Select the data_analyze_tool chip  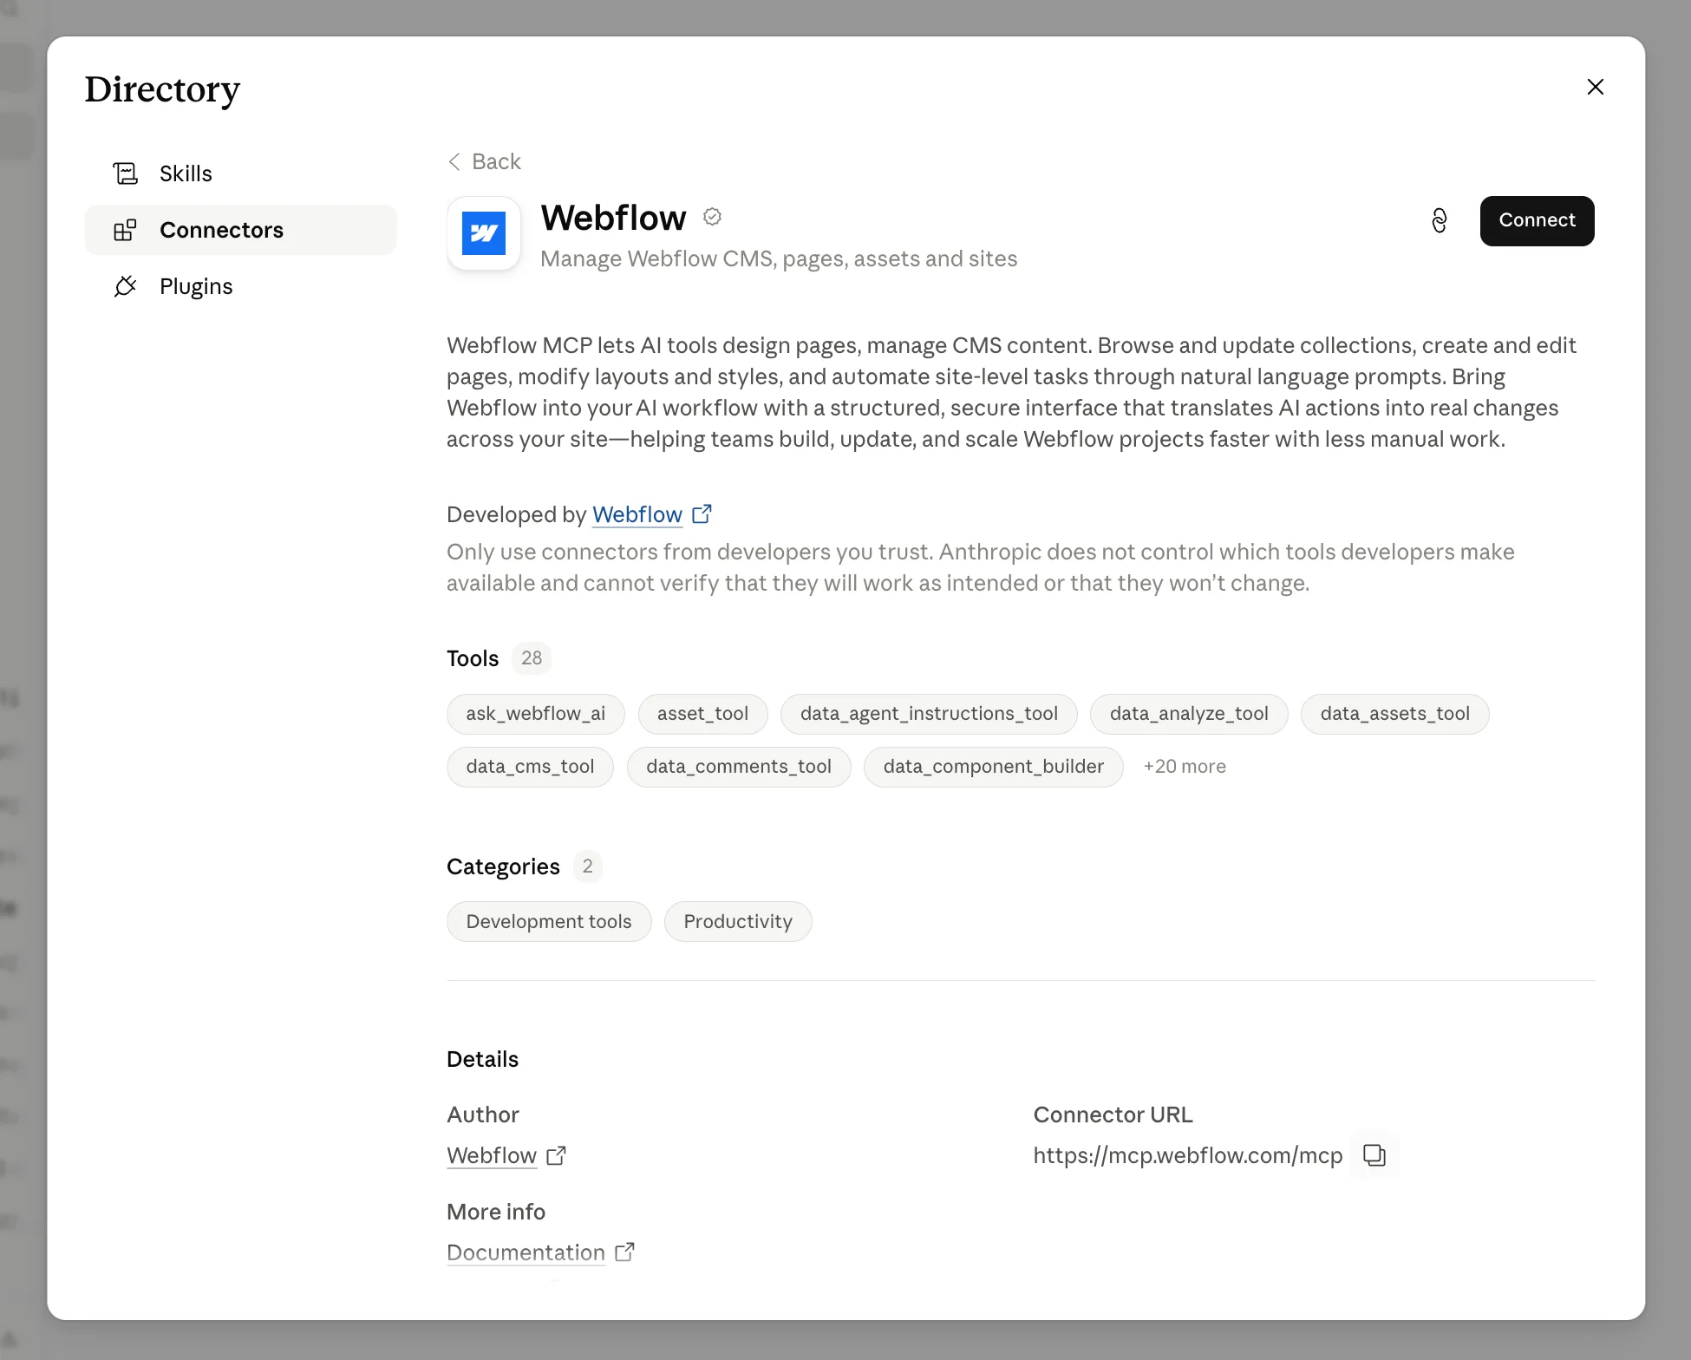(x=1189, y=714)
